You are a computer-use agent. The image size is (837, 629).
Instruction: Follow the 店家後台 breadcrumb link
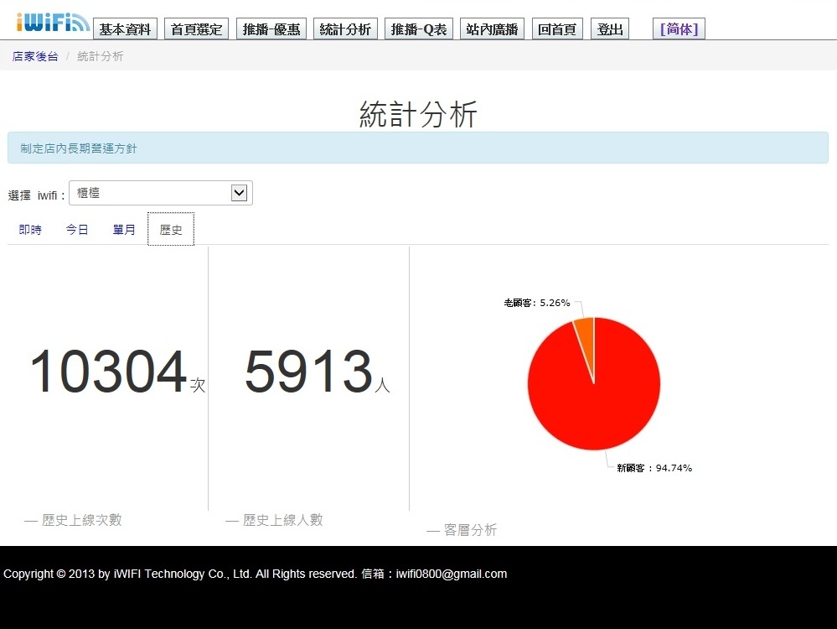(35, 56)
